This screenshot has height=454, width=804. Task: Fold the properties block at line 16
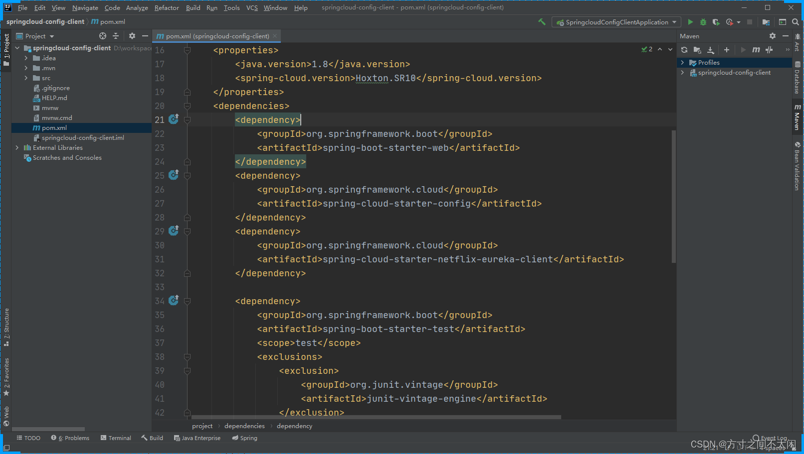tap(187, 50)
